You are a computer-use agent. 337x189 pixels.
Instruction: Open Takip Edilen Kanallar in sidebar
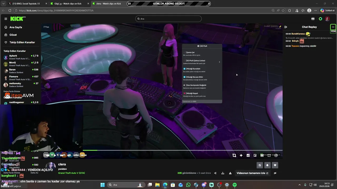pos(22,42)
